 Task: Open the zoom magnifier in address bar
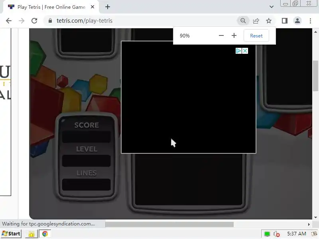(x=243, y=21)
